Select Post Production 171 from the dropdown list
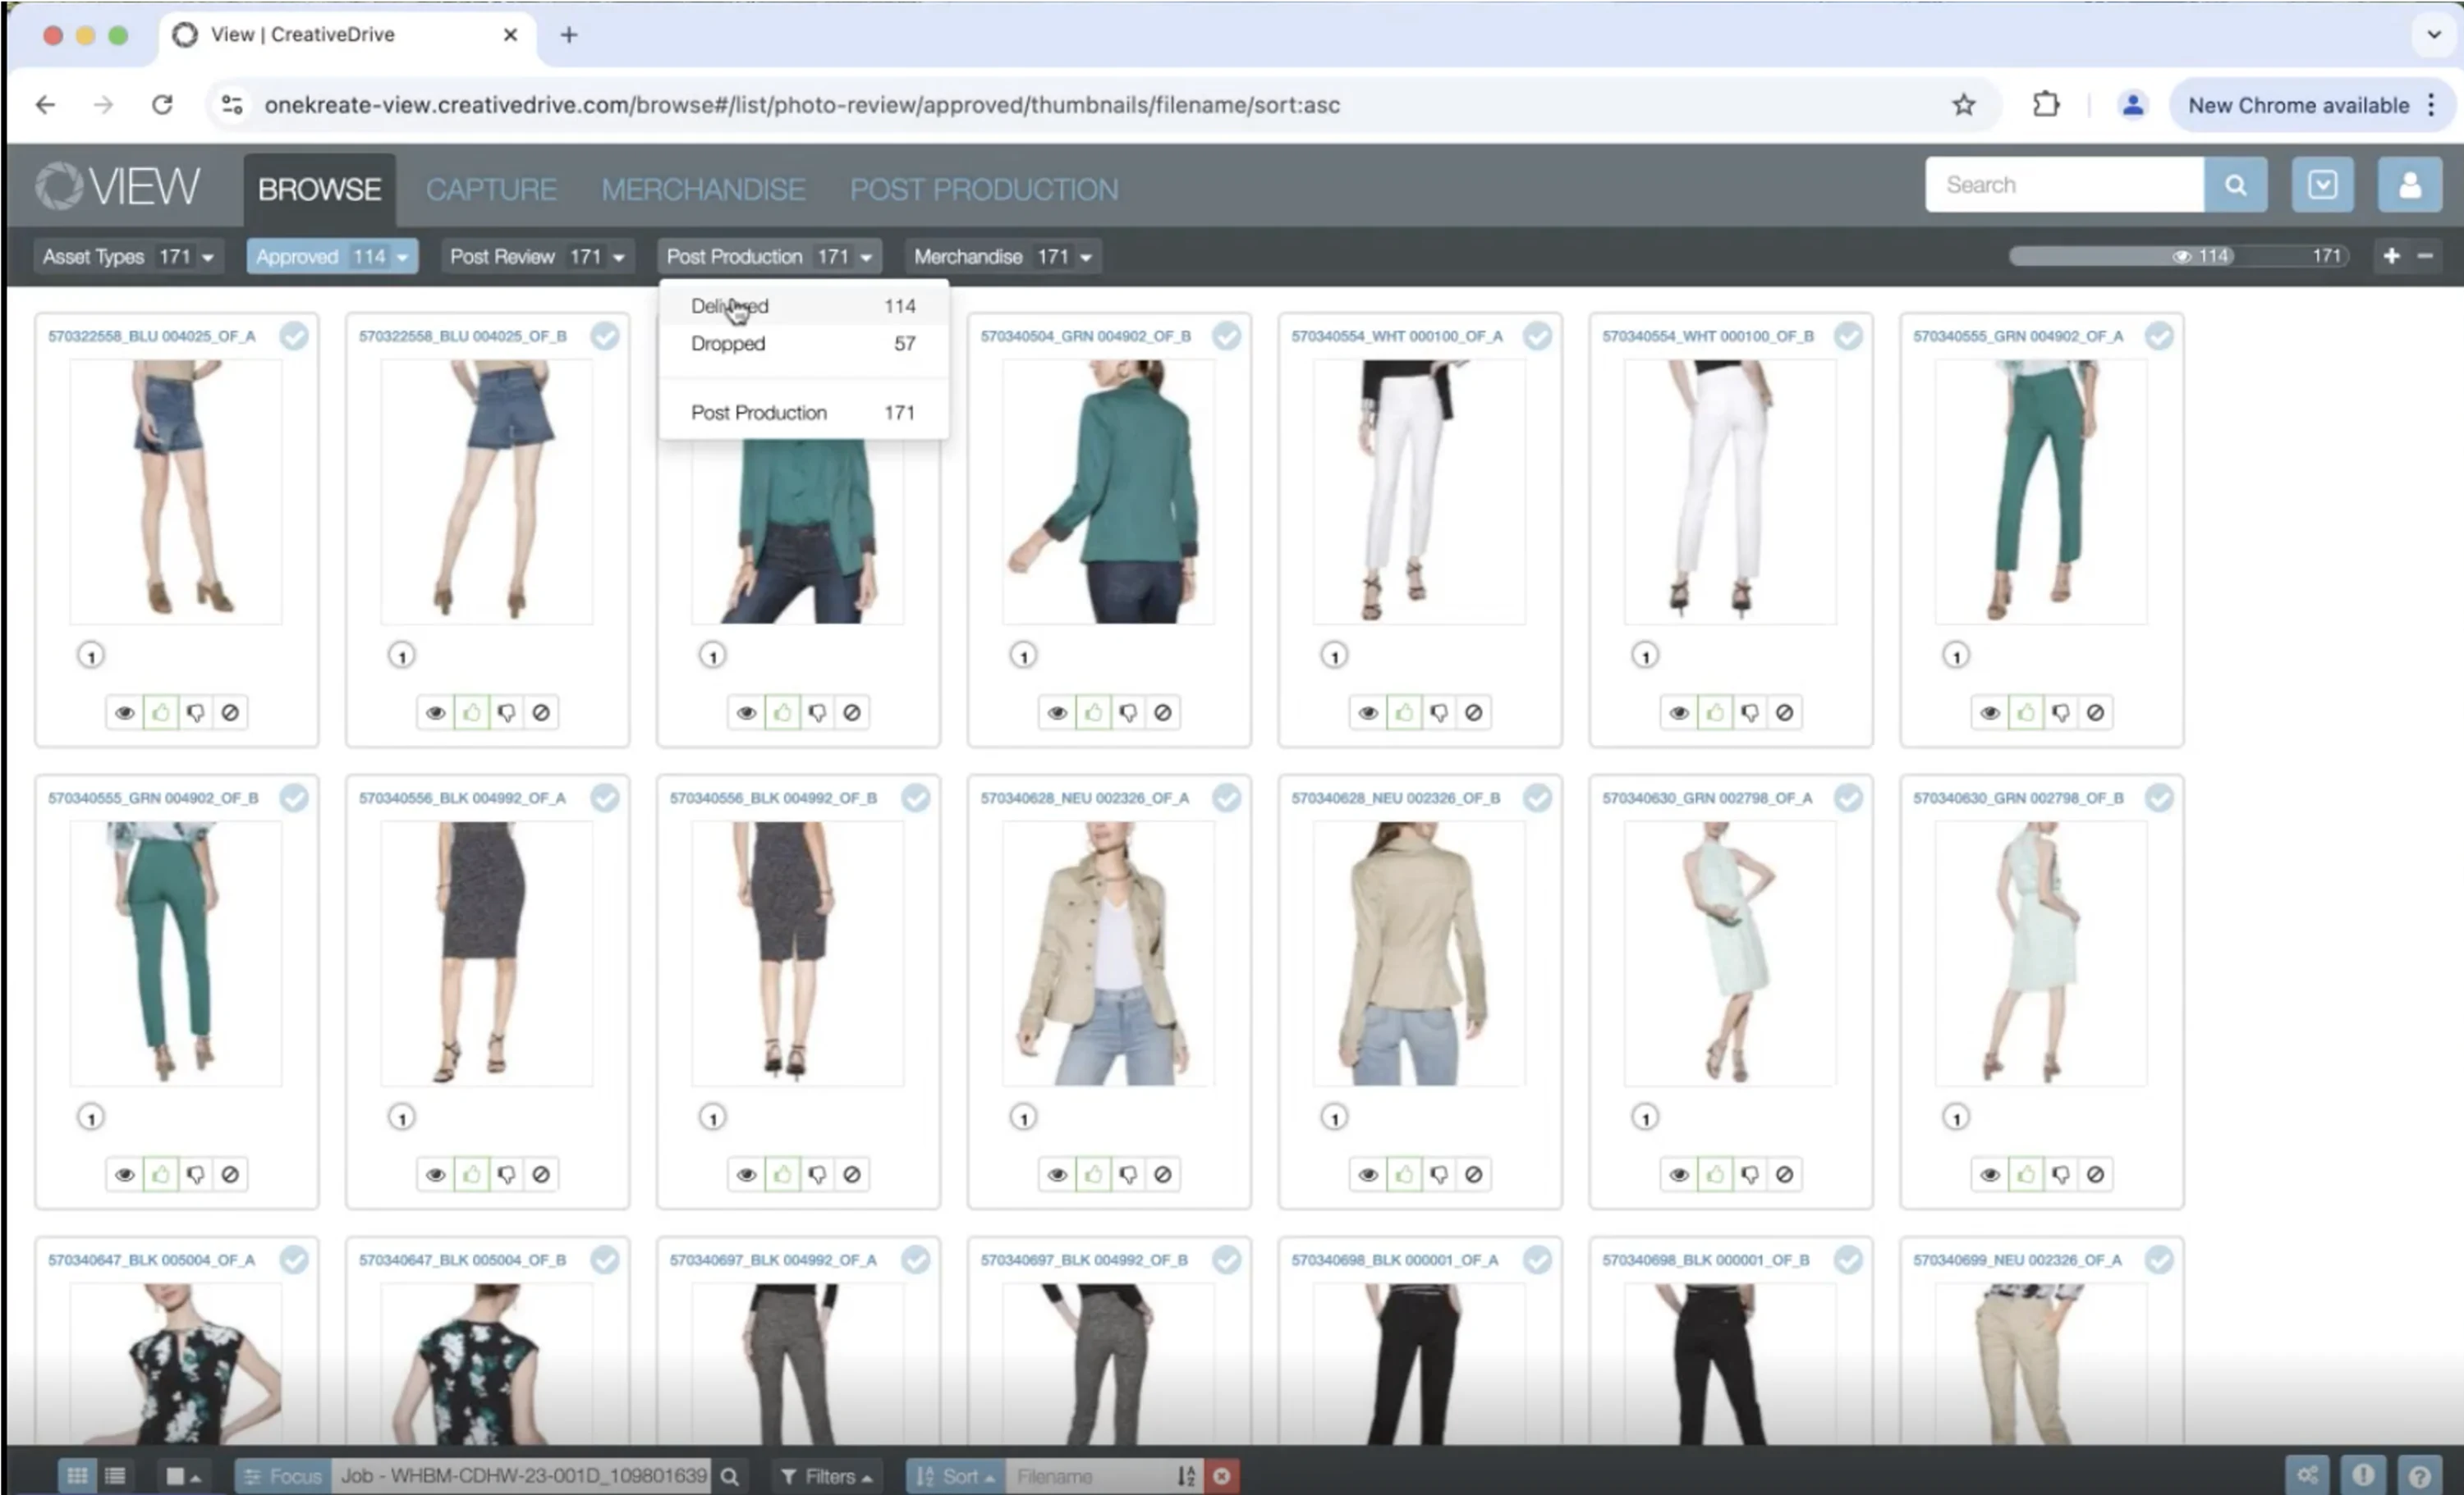The height and width of the screenshot is (1495, 2464). [803, 413]
